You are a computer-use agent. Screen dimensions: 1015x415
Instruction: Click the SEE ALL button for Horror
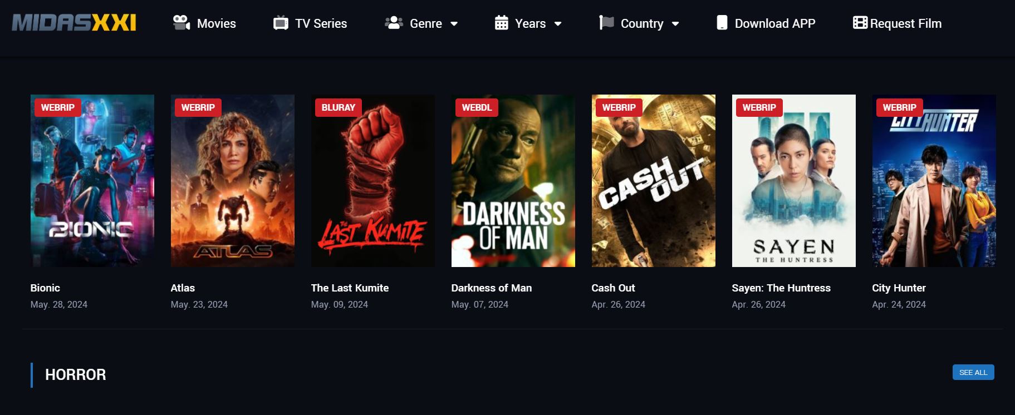point(973,372)
